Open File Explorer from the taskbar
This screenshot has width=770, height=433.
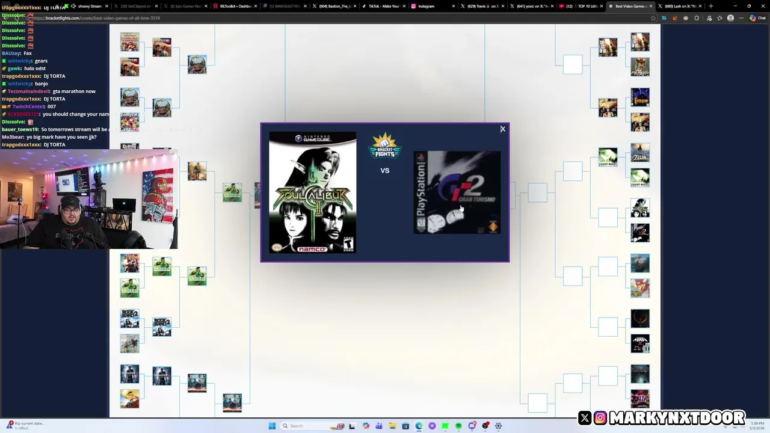(392, 426)
